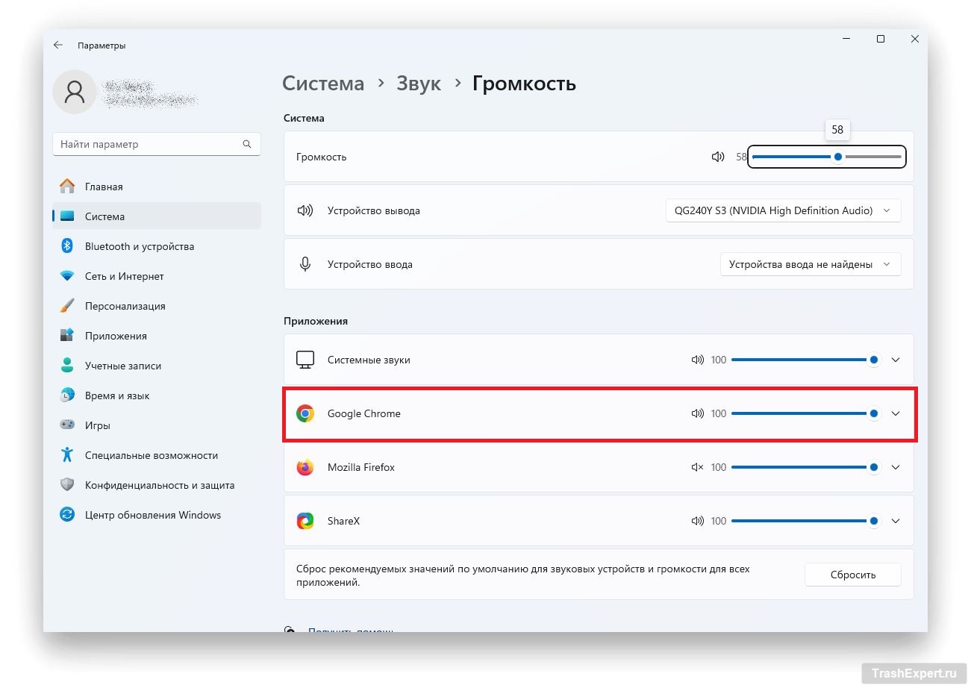The width and height of the screenshot is (971, 688).
Task: Expand the Google Chrome volume row
Action: pyautogui.click(x=896, y=413)
